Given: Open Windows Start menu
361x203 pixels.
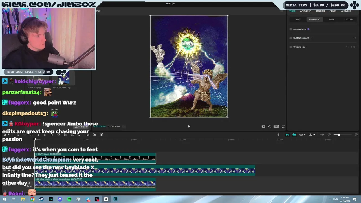Looking at the screenshot, I should (4, 199).
